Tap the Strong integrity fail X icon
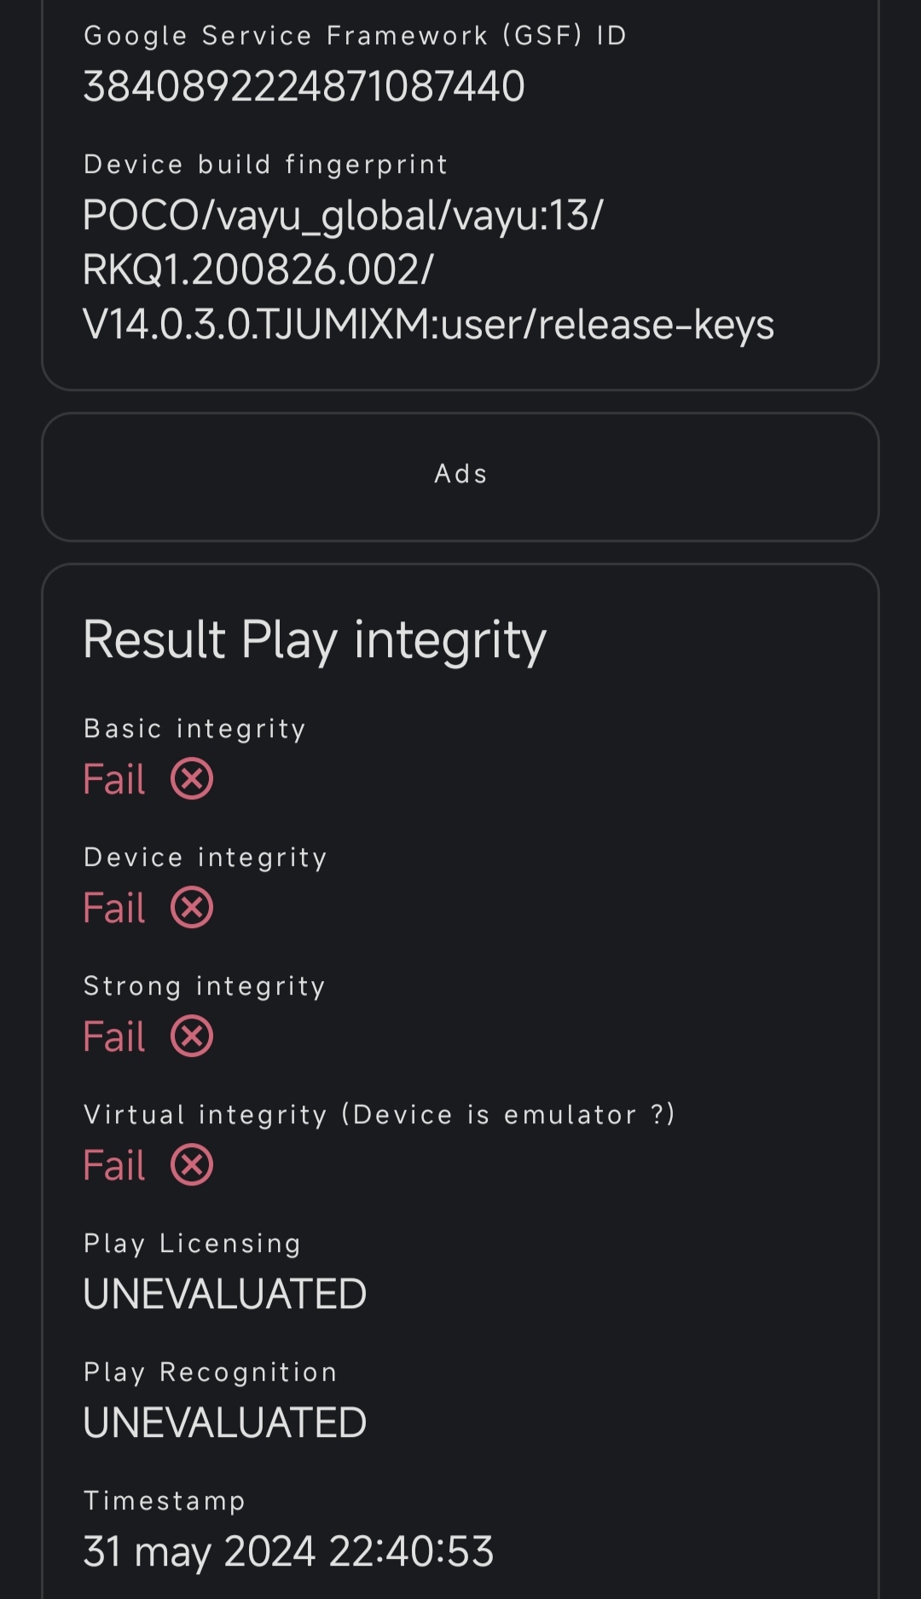 192,1036
